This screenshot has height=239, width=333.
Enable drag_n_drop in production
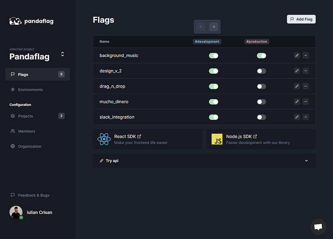click(x=262, y=86)
